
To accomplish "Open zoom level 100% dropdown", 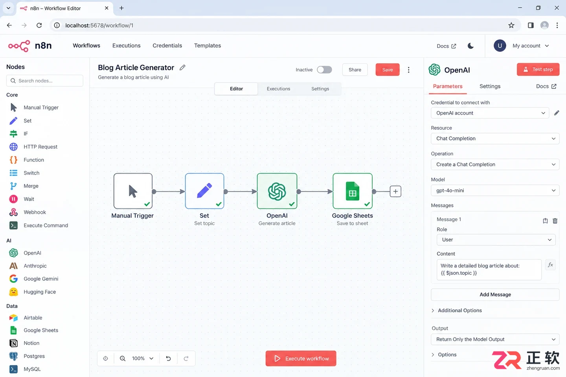I will pos(143,359).
